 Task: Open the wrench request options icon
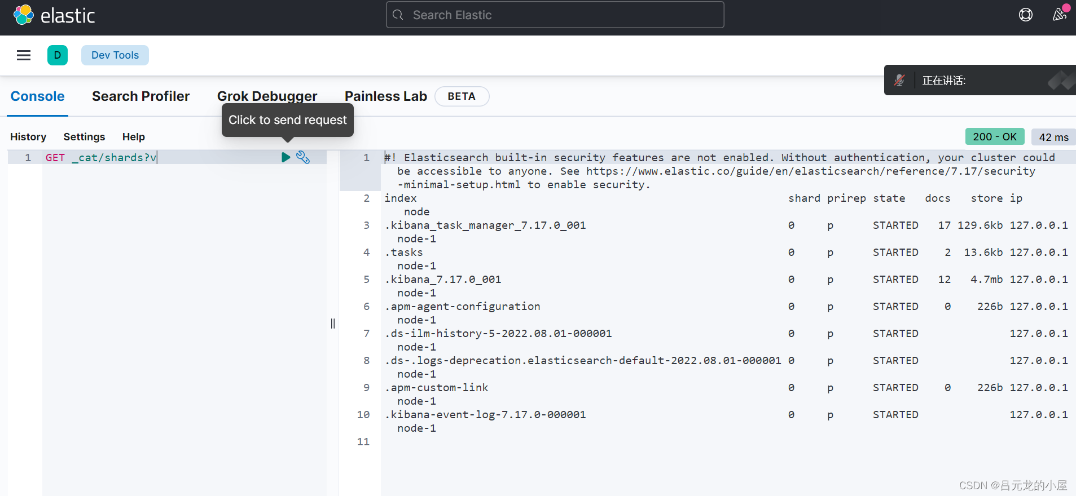point(303,157)
